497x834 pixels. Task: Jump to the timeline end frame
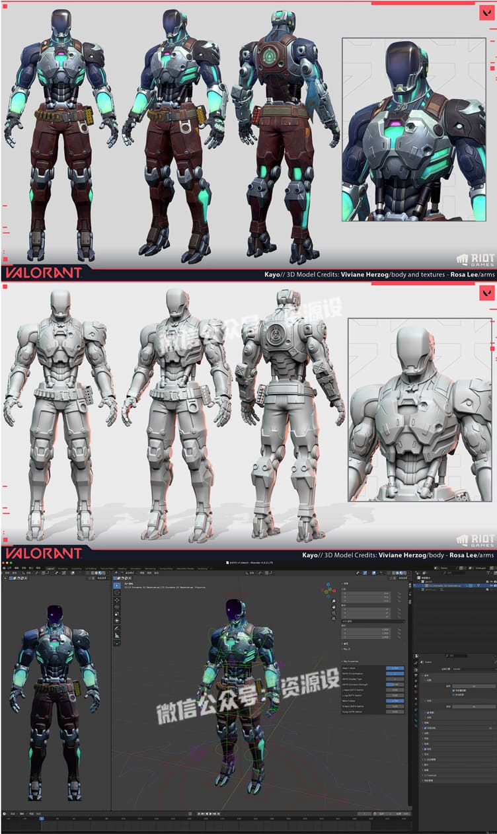click(218, 813)
